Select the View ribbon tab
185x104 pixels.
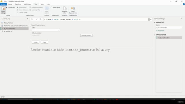36,4
